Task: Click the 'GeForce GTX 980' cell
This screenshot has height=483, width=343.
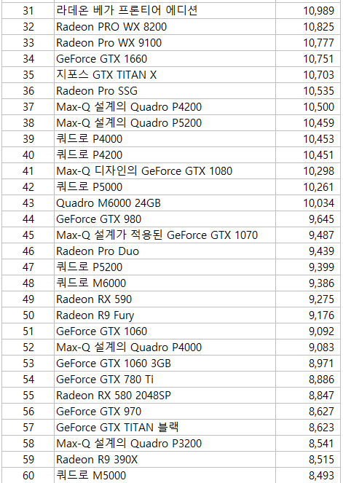Action: [165, 219]
